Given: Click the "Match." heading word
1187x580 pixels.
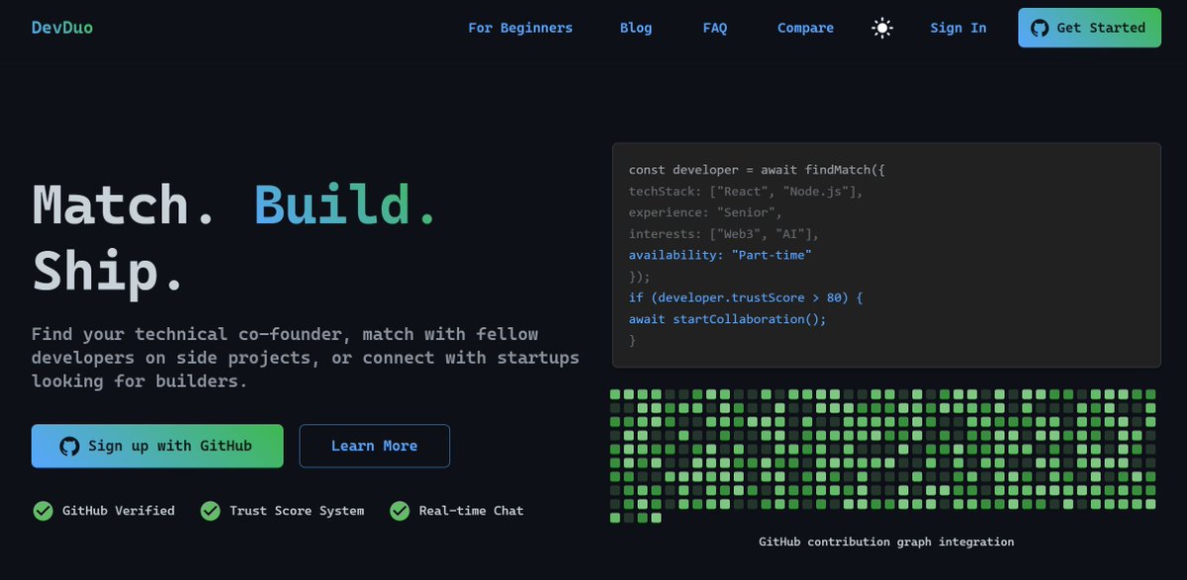Looking at the screenshot, I should tap(125, 205).
